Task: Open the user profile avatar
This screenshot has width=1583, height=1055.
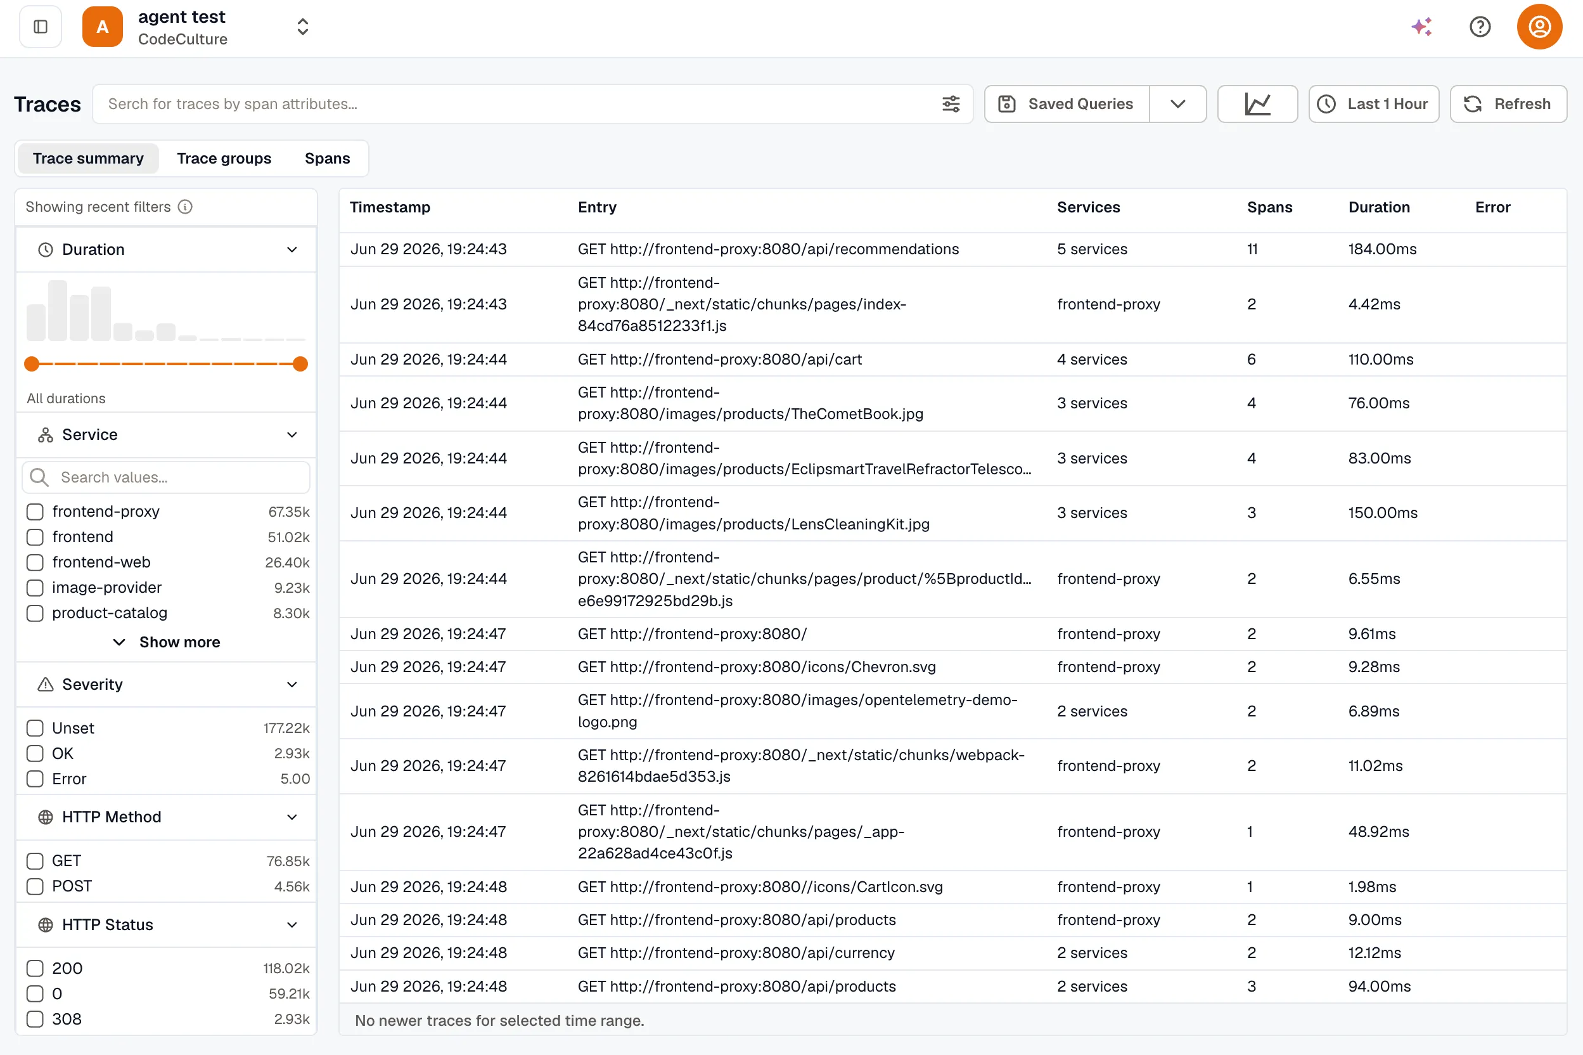Action: pyautogui.click(x=1539, y=27)
